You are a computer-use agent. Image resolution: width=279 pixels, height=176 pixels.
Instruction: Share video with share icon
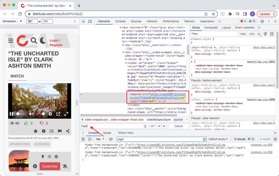[68, 131]
